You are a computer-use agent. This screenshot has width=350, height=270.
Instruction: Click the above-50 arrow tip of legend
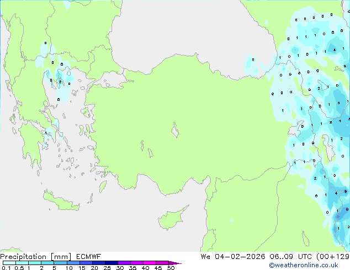click(175, 263)
